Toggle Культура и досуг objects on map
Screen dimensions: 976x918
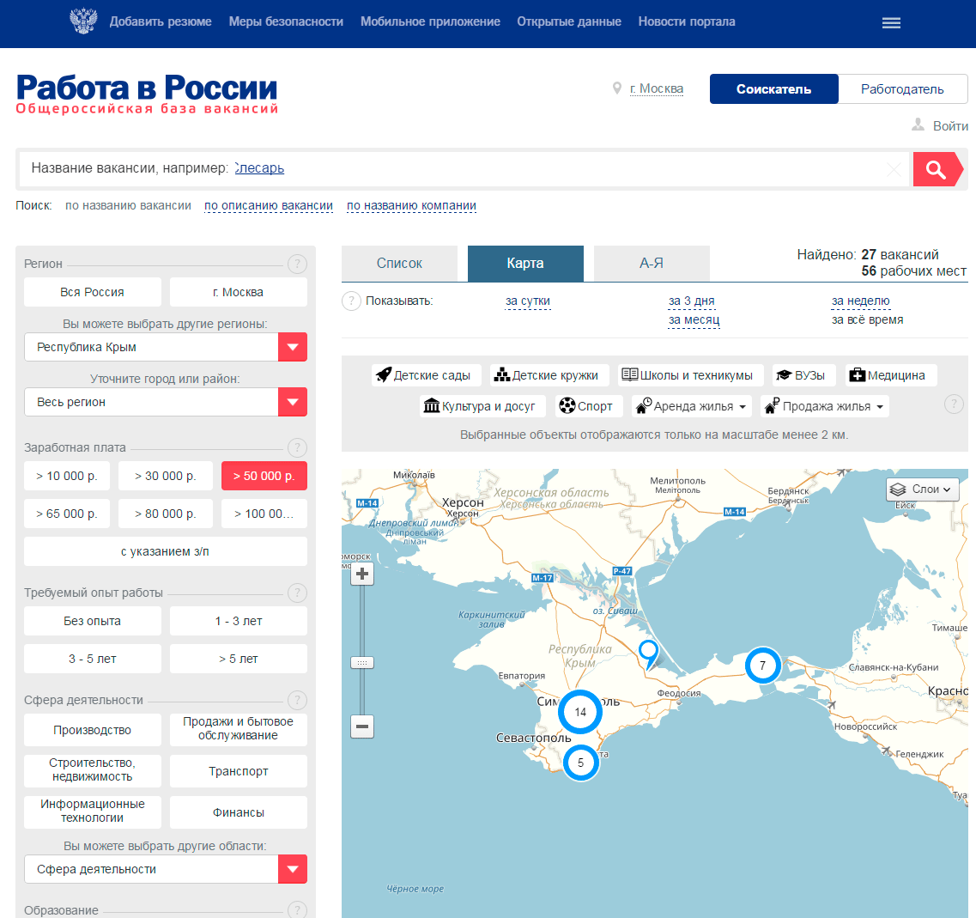coord(482,407)
